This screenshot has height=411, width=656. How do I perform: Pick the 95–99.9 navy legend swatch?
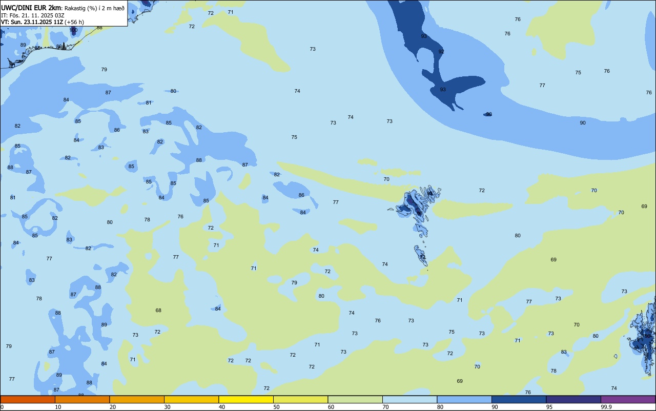coord(573,399)
